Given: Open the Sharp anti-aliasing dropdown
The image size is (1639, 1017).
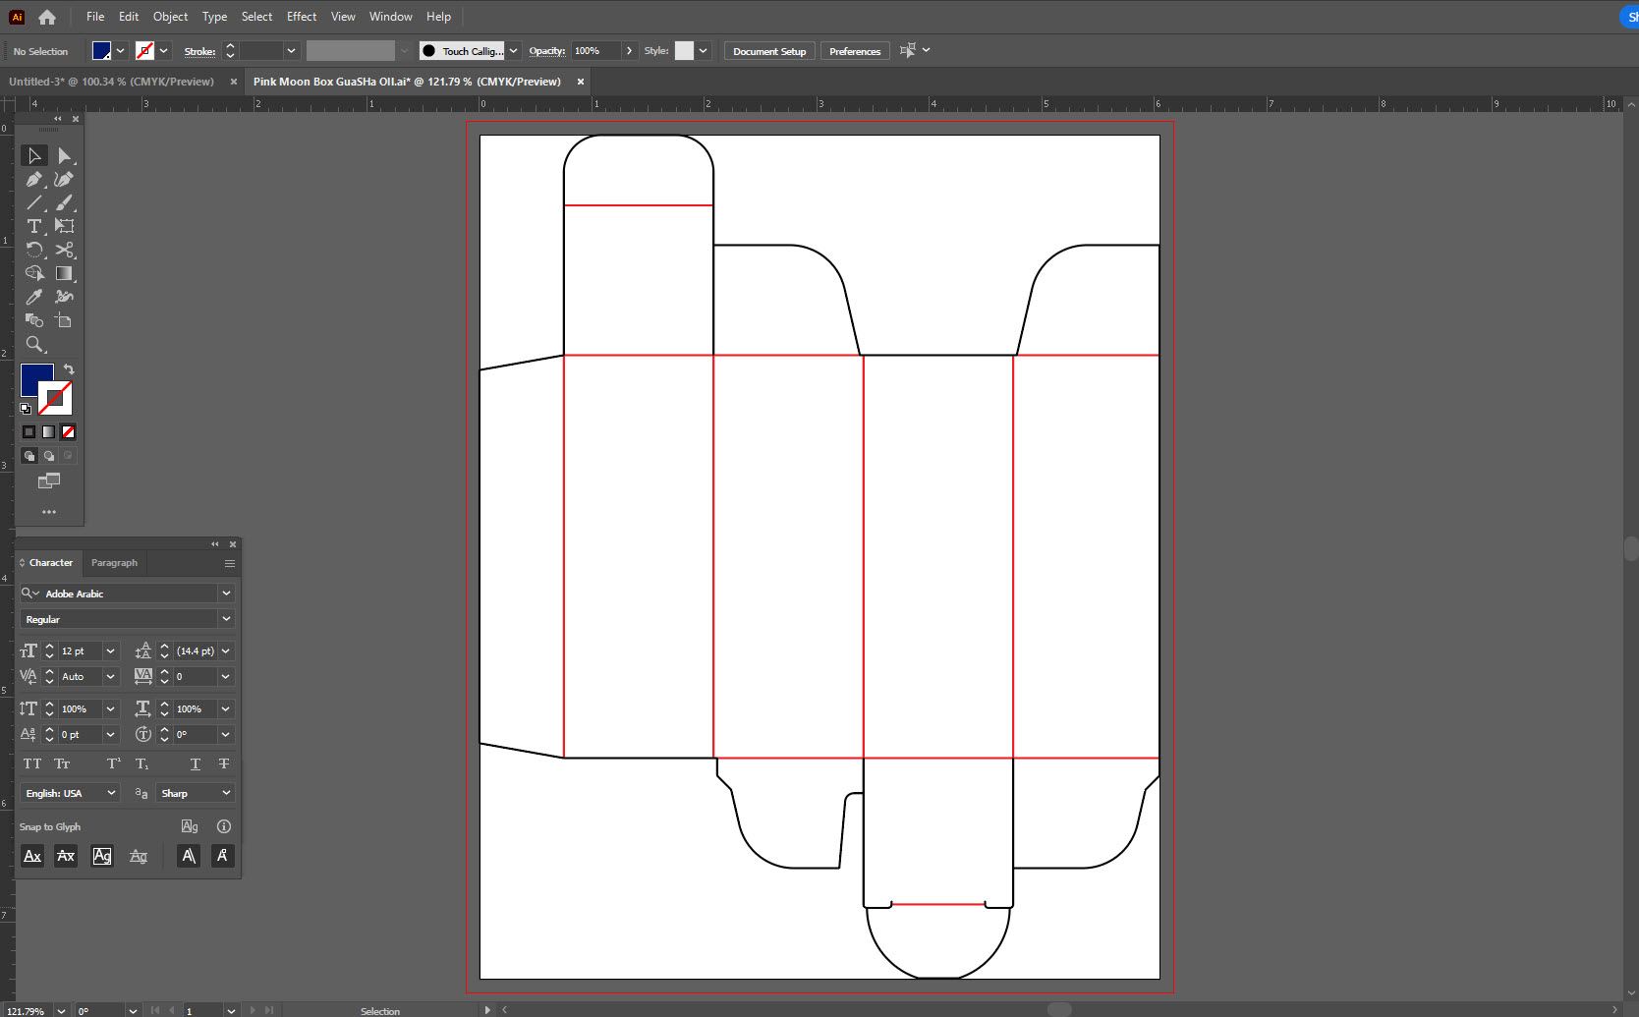Looking at the screenshot, I should point(195,793).
